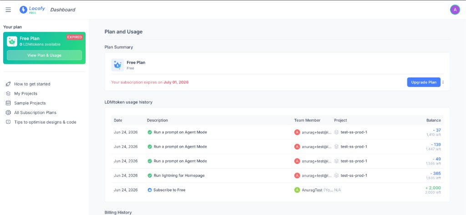Click the -37 balance value

[x=437, y=130]
